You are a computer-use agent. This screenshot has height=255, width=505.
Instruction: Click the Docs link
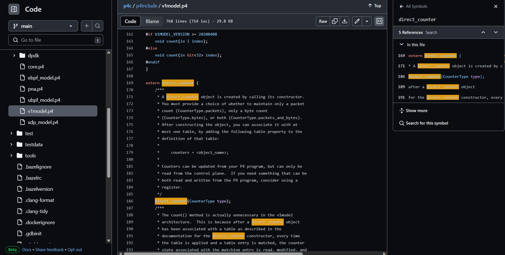coord(27,250)
